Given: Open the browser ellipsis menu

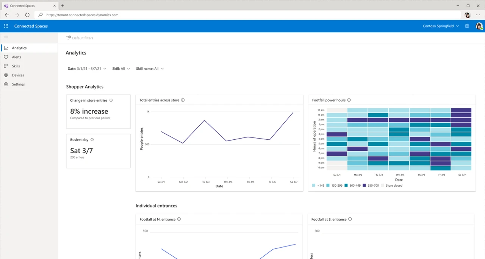Looking at the screenshot, I should [478, 15].
